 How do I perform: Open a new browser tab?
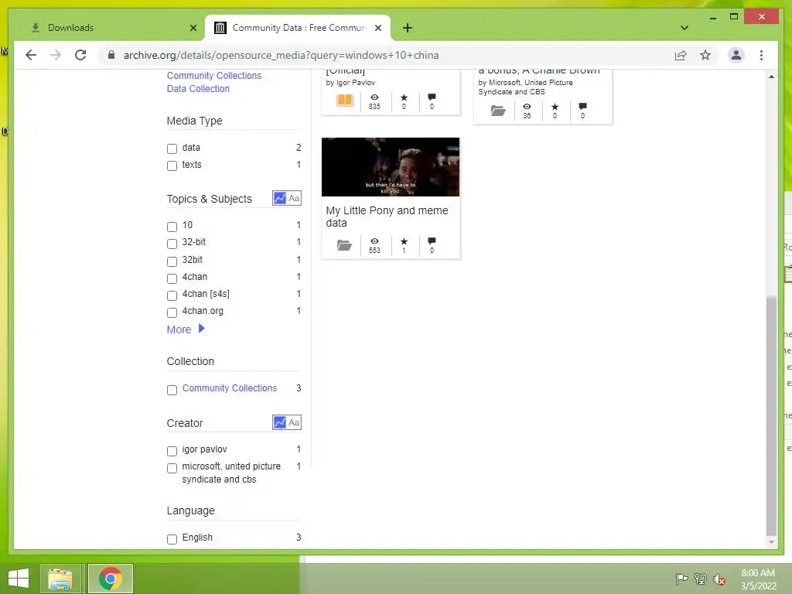(408, 28)
